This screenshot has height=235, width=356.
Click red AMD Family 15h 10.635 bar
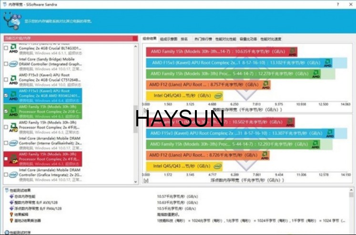pyautogui.click(x=222, y=52)
